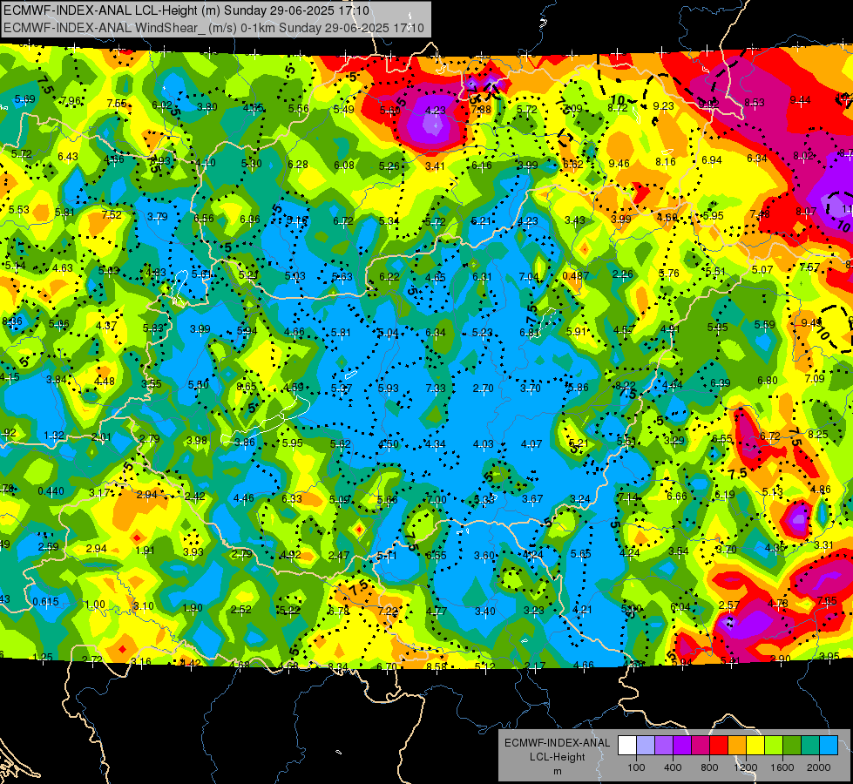853x784 pixels.
Task: Click the magenta legend swatch left of 800
Action: click(701, 746)
